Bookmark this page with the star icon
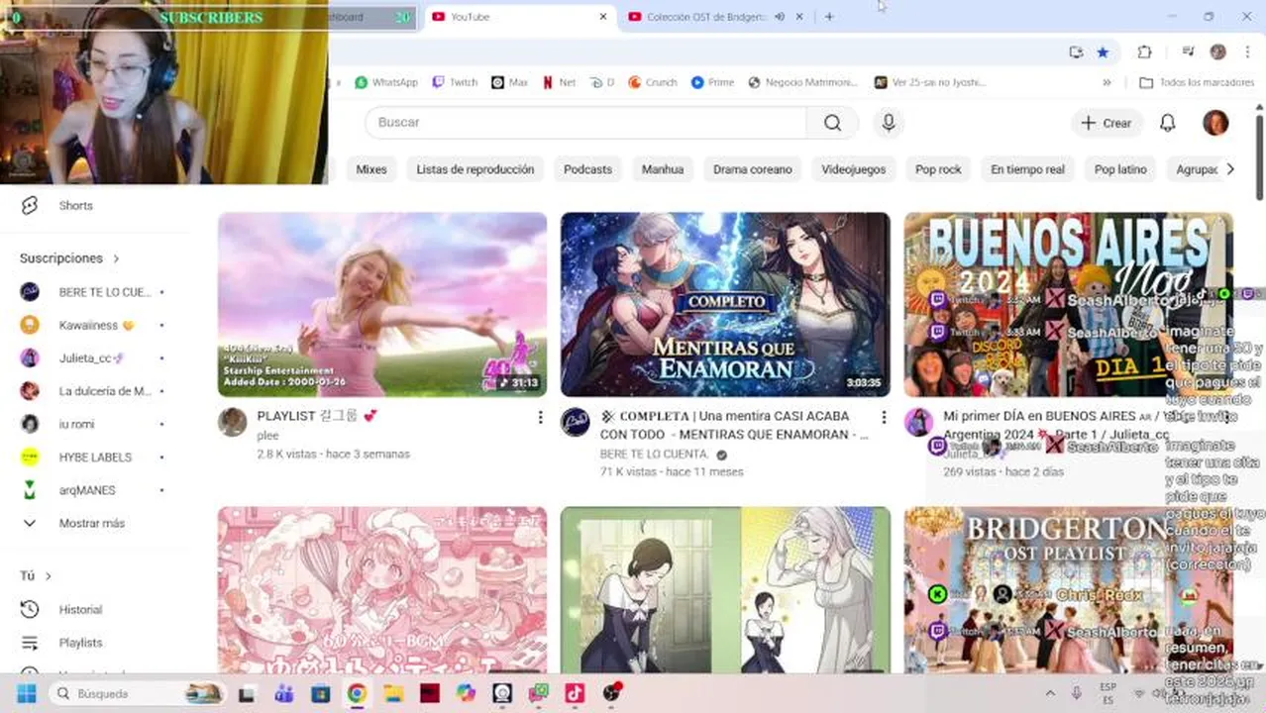 (x=1103, y=51)
